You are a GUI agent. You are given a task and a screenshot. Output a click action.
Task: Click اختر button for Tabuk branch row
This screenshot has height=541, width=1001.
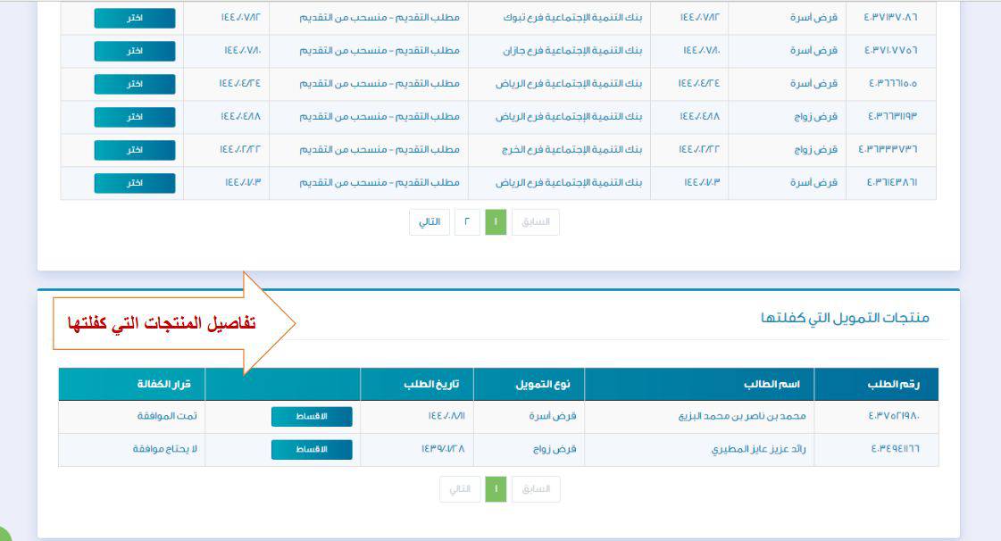coord(135,18)
